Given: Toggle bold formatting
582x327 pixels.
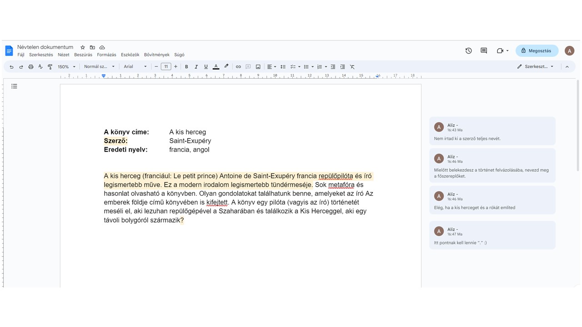Looking at the screenshot, I should point(186,67).
